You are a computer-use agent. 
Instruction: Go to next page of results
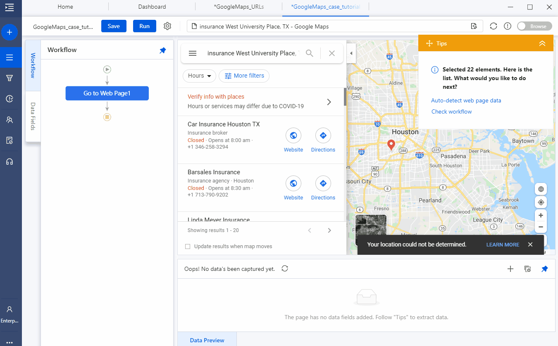click(x=329, y=230)
